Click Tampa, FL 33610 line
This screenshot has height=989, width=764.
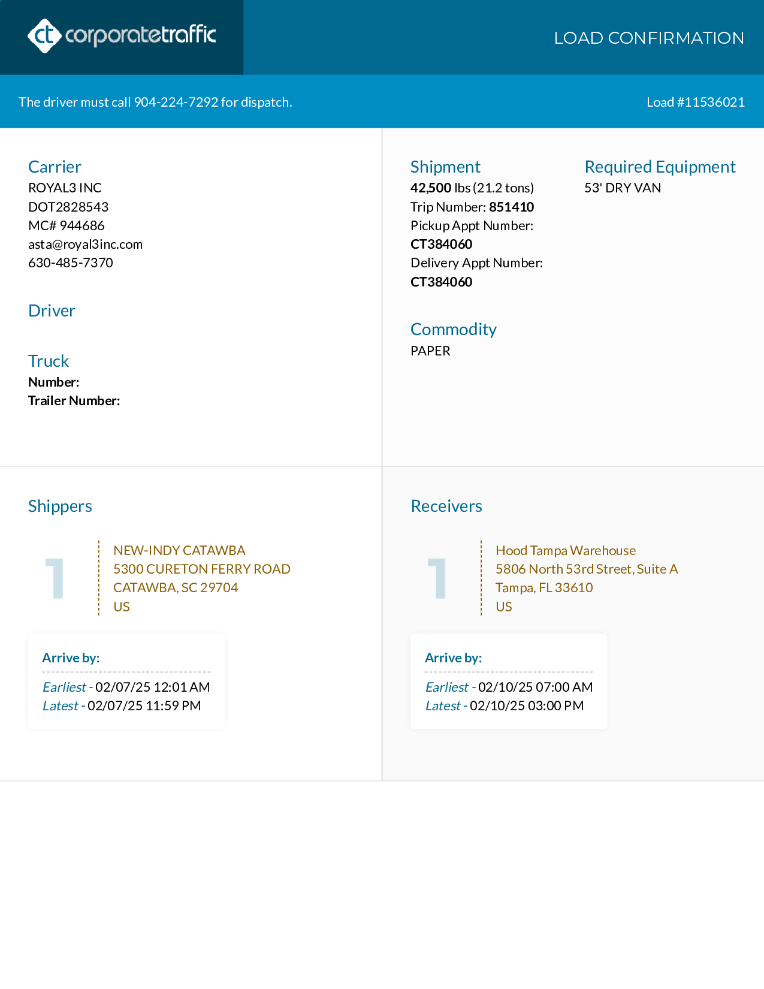pyautogui.click(x=544, y=587)
